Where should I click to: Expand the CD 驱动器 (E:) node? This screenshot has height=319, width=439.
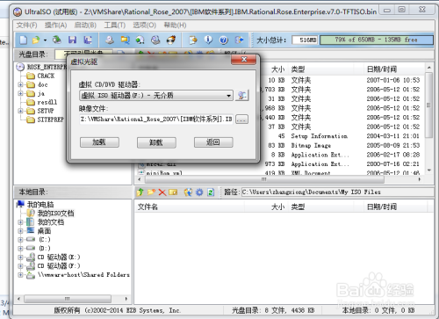click(20, 257)
